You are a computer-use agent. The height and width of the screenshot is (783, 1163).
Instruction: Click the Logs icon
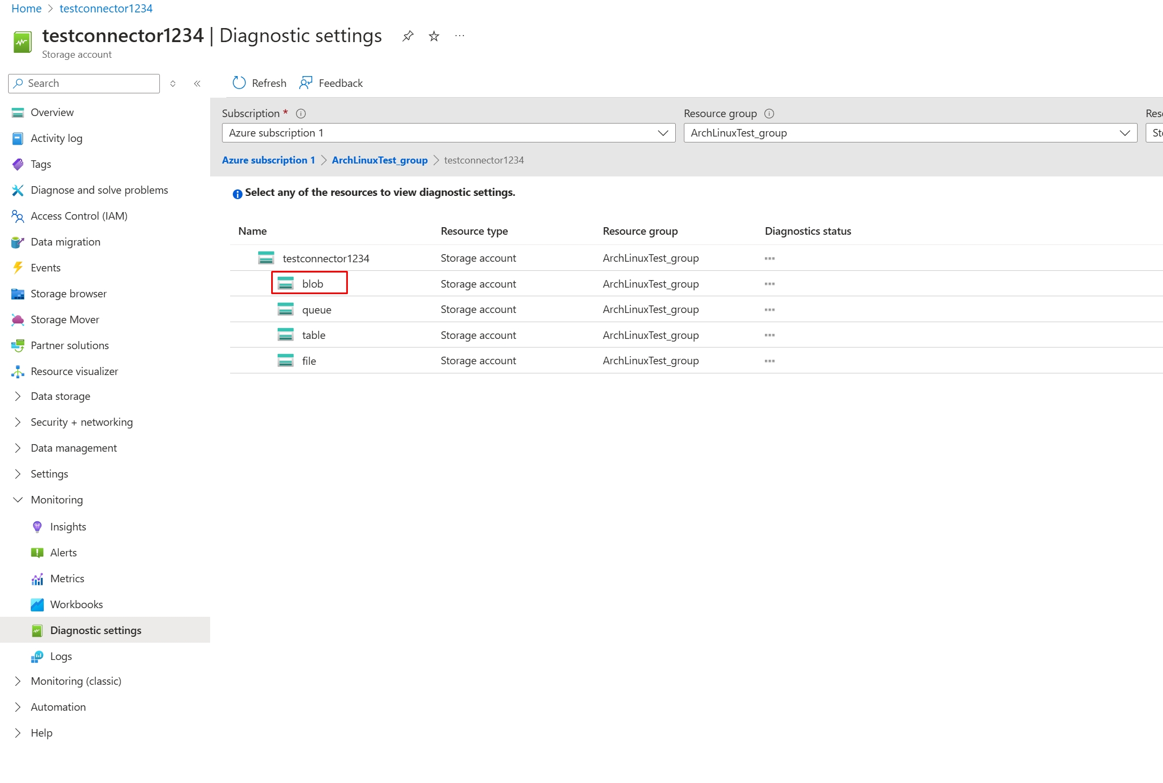37,656
